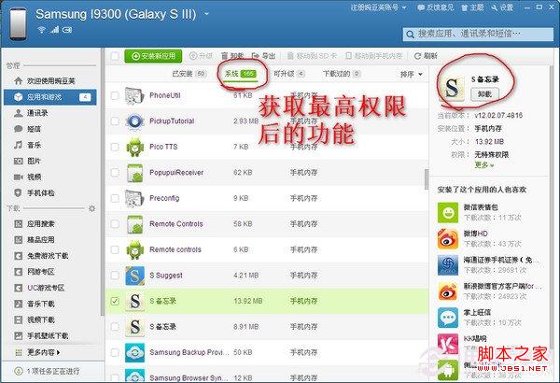Click the S Suggest app icon

tap(135, 276)
